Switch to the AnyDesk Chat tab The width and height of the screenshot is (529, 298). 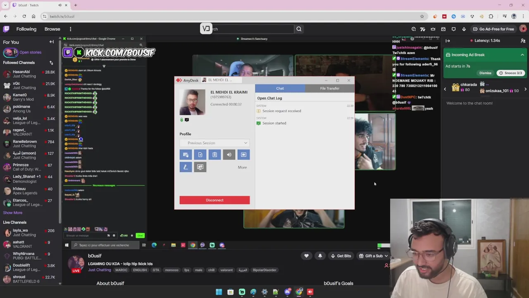click(x=280, y=88)
